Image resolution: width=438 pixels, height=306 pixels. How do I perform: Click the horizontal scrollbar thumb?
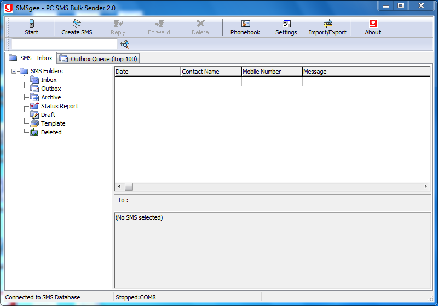(129, 186)
